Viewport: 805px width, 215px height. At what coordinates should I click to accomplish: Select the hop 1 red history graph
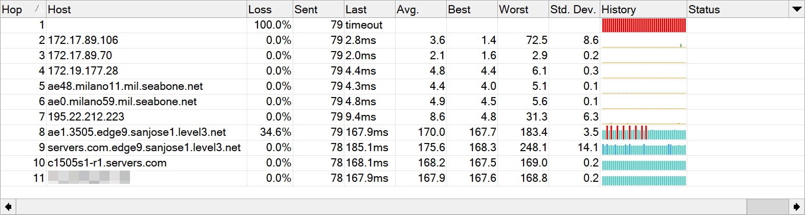(x=644, y=25)
